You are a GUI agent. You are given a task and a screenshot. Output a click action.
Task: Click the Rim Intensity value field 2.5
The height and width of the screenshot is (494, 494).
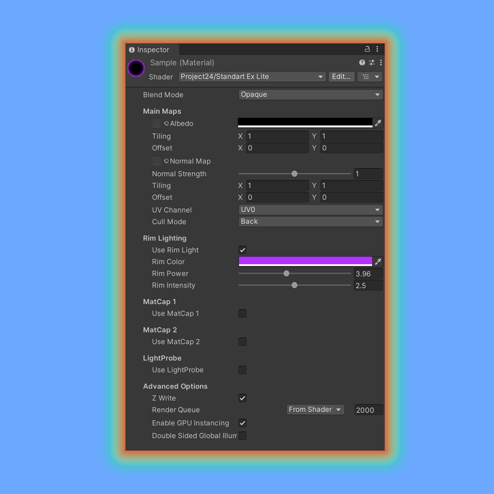pyautogui.click(x=368, y=286)
